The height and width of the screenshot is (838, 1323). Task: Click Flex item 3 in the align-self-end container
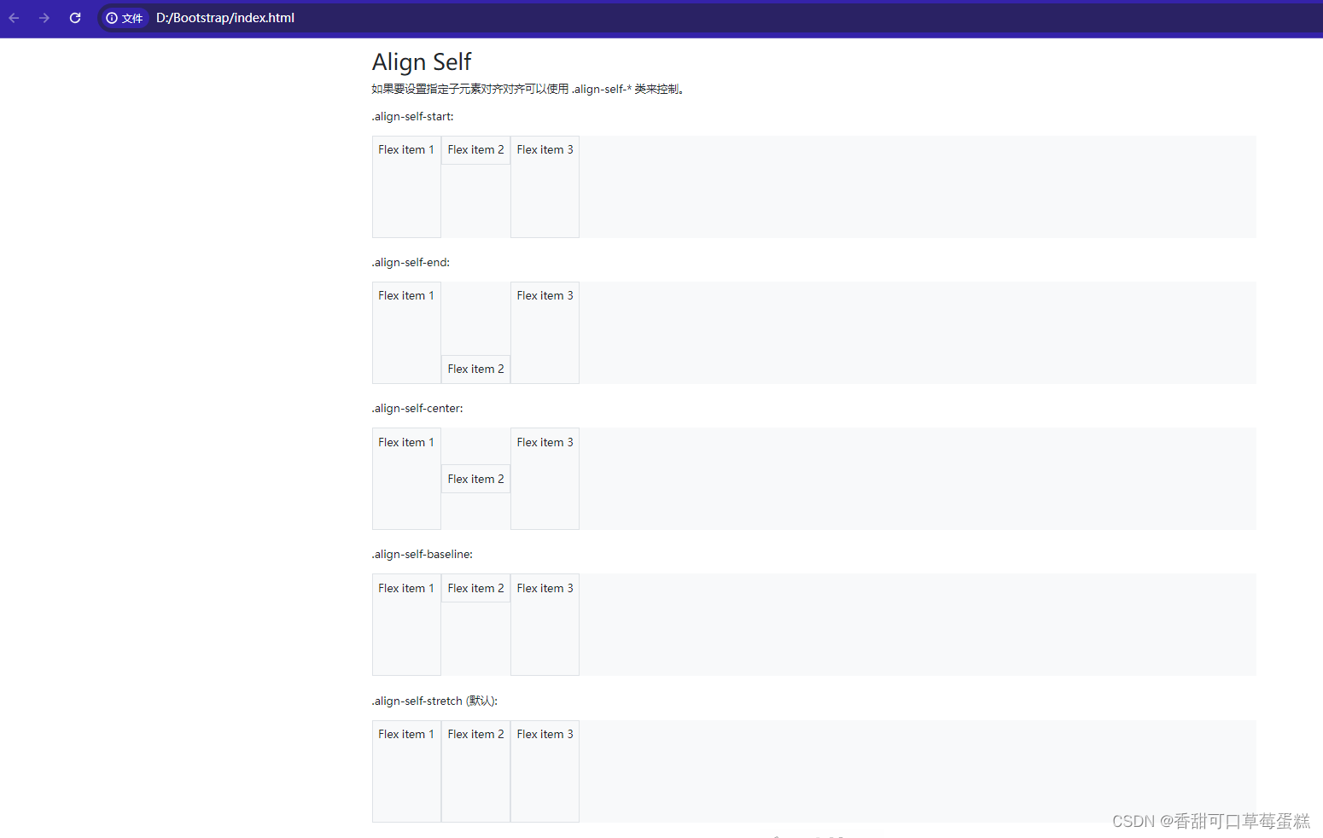545,295
